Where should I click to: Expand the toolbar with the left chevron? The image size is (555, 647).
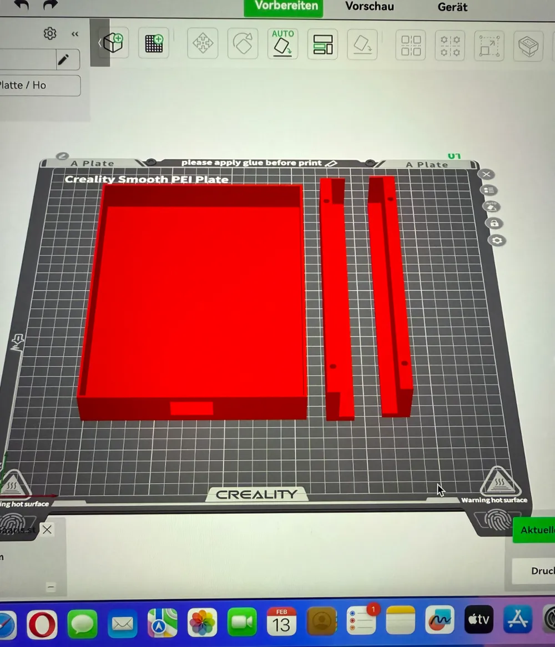(x=99, y=43)
